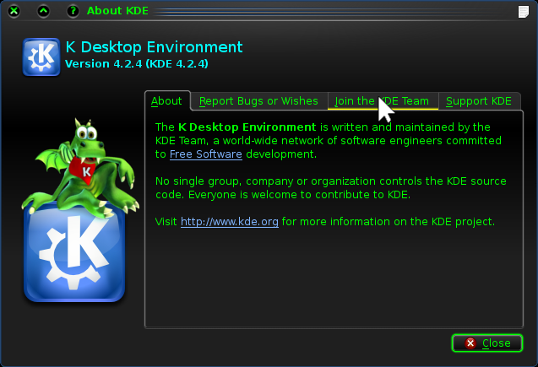Viewport: 538px width, 367px height.
Task: Click the title bar up-arrow shade icon
Action: (43, 11)
